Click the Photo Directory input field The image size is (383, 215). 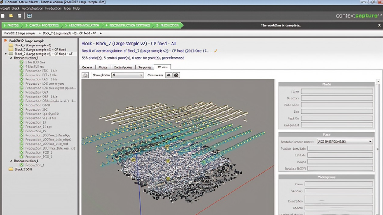click(x=337, y=98)
